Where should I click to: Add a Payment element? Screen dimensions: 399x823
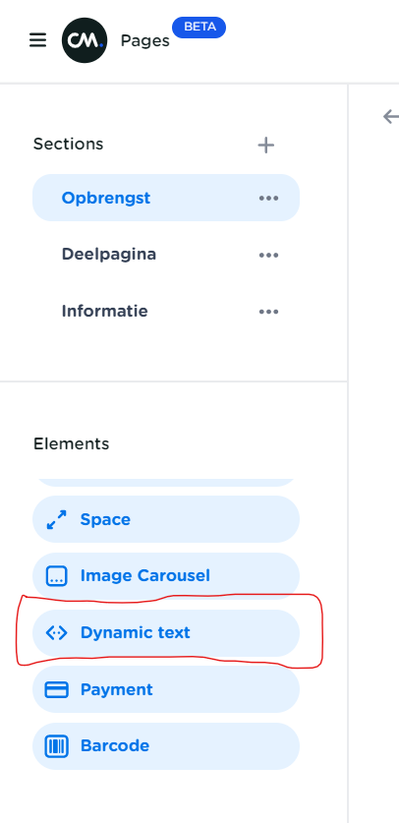[166, 689]
